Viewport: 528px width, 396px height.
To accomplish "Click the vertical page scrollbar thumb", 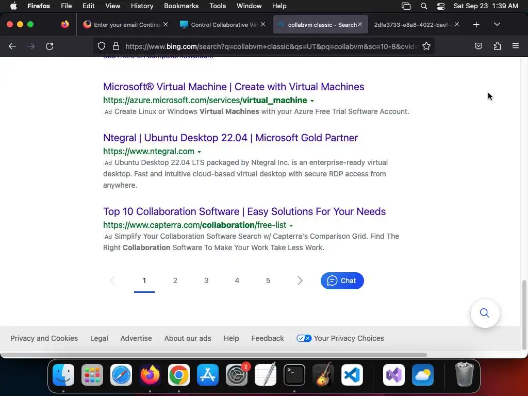I will pyautogui.click(x=524, y=315).
